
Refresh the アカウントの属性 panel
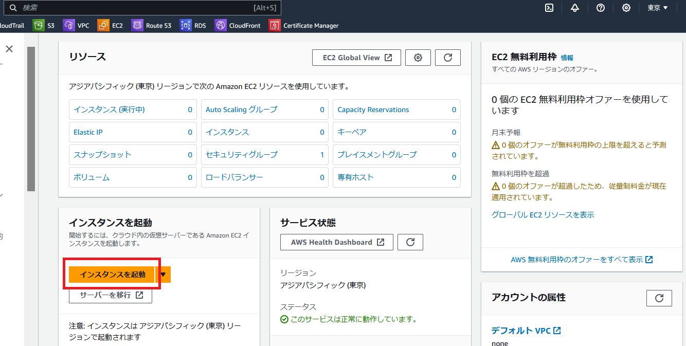pyautogui.click(x=659, y=298)
